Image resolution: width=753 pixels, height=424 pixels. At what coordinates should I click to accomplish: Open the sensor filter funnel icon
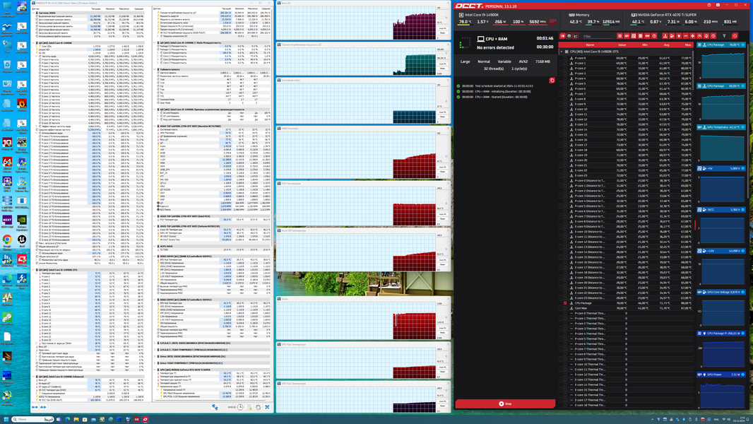[x=724, y=36]
